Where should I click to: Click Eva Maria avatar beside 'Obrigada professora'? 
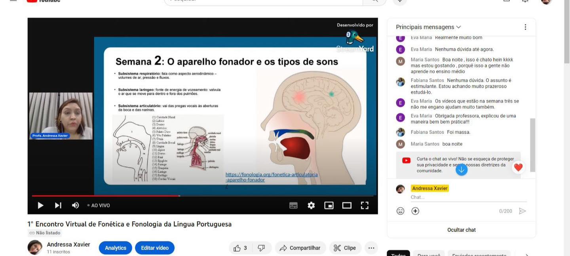[401, 117]
